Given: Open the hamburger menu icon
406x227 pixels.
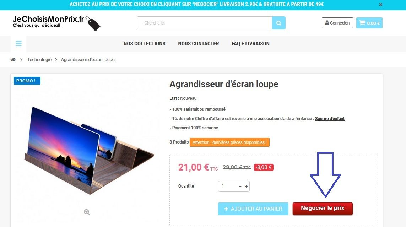Looking at the screenshot, I should 18,43.
